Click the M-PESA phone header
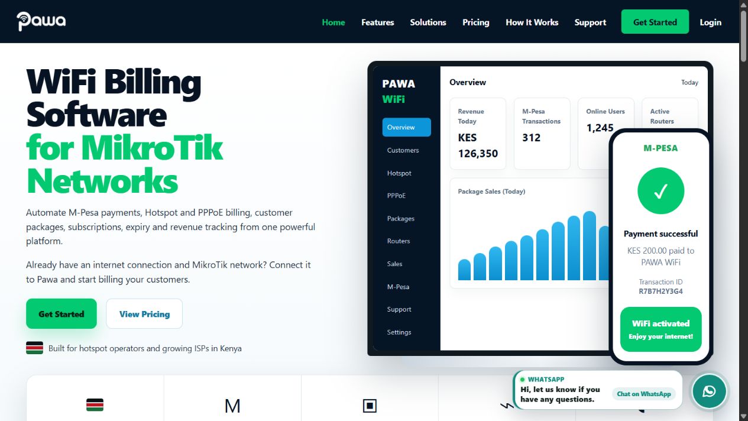748x421 pixels. click(660, 148)
